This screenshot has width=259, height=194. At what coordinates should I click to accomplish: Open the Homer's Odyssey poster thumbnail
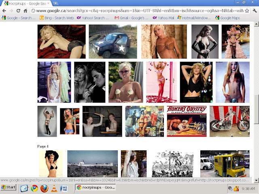click(x=187, y=121)
